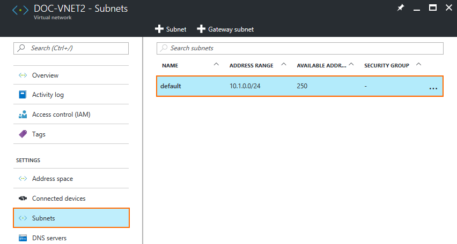Select the Subnets menu item

coord(71,218)
